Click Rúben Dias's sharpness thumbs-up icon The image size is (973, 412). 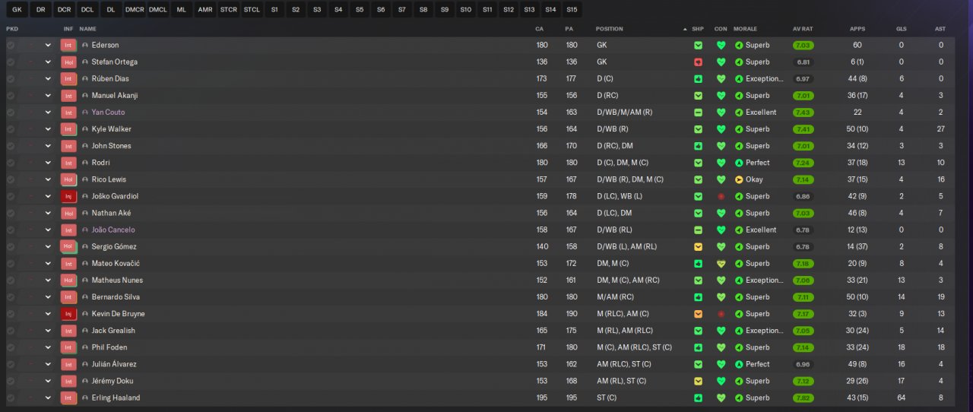[x=698, y=79]
